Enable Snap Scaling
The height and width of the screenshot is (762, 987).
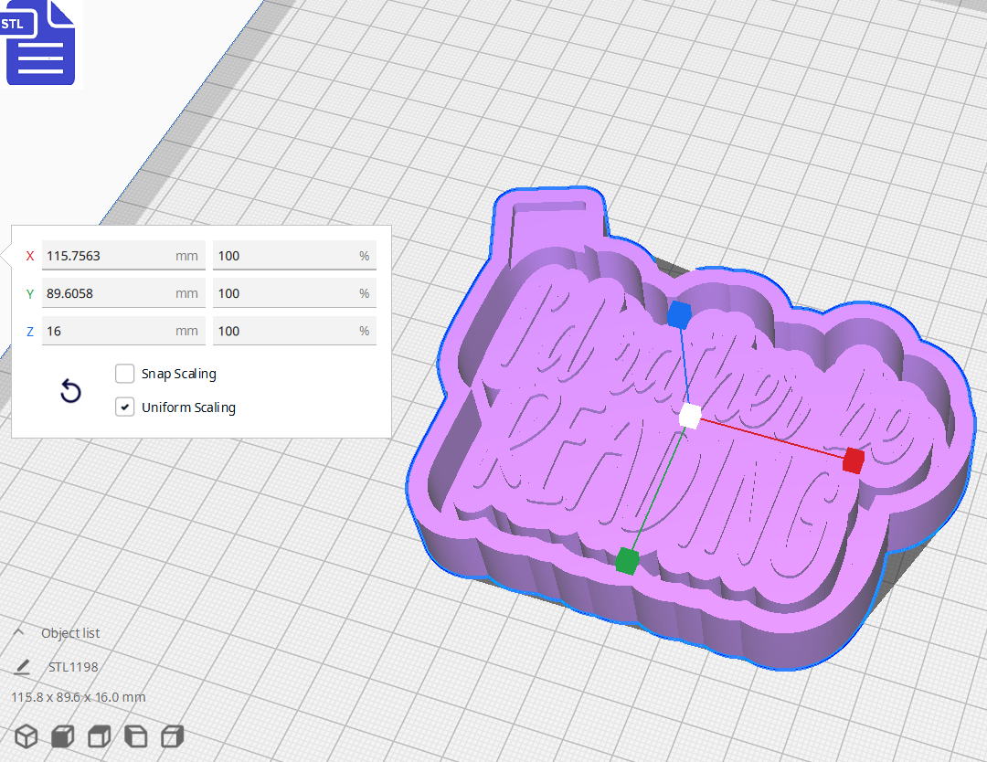(124, 373)
